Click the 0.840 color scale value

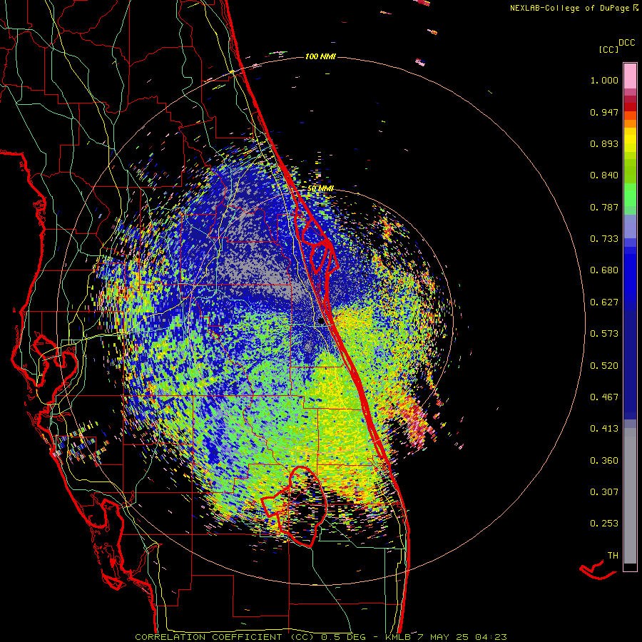click(604, 175)
